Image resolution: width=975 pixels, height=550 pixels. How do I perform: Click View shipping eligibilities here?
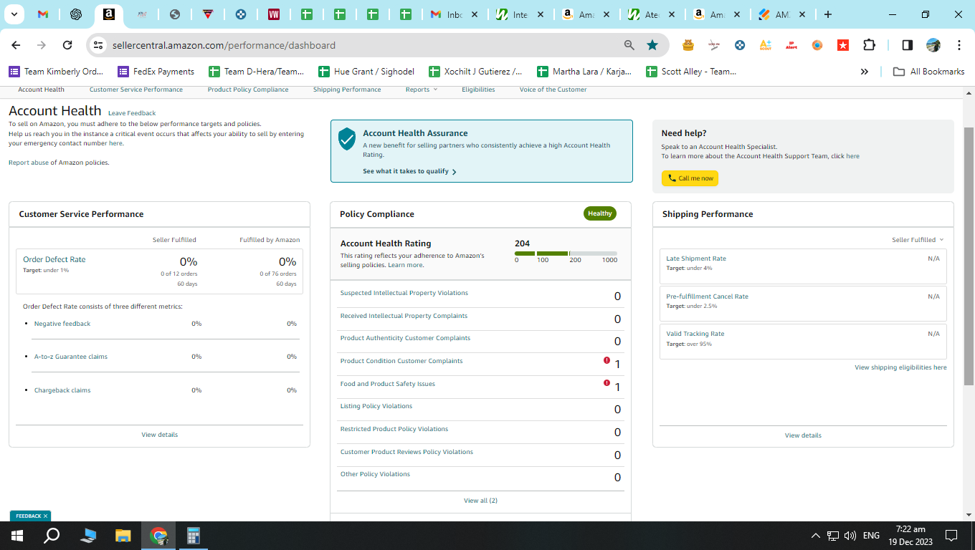(900, 367)
